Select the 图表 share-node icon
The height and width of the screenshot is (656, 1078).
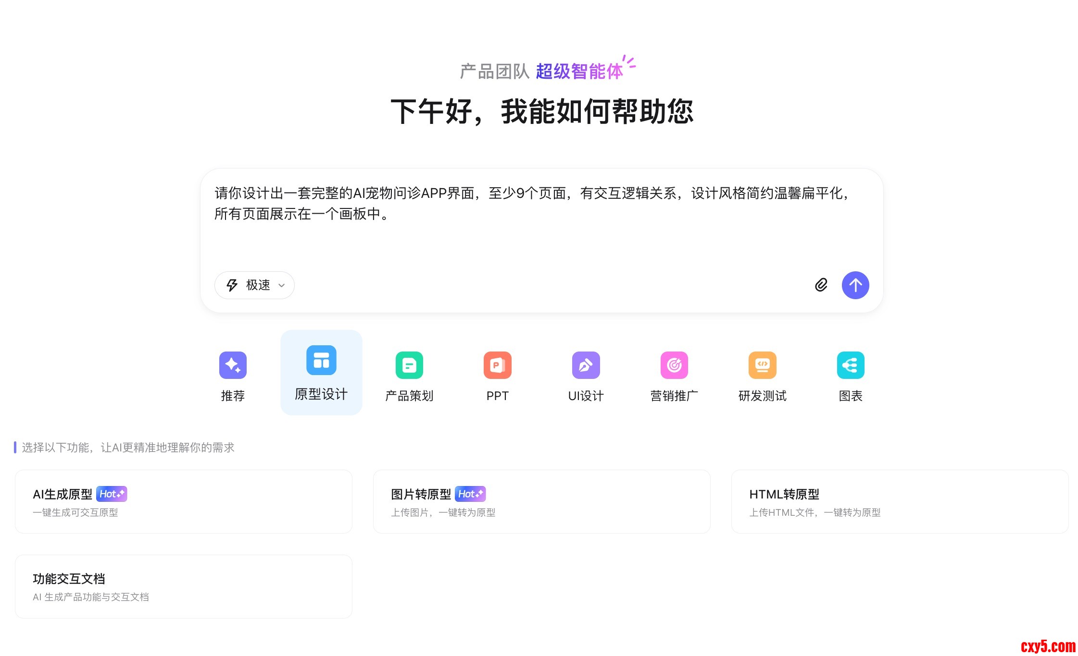pyautogui.click(x=850, y=365)
